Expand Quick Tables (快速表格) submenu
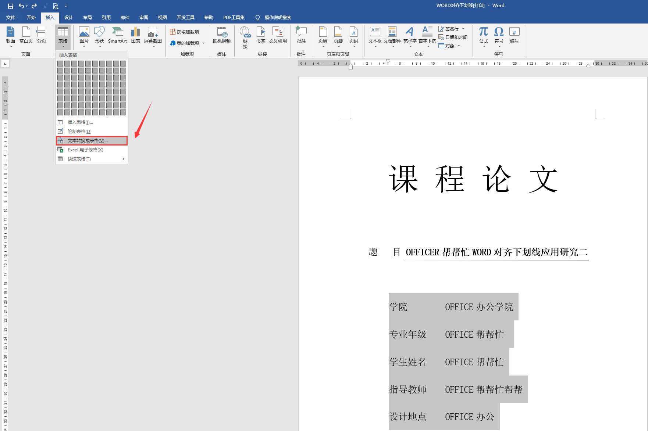The height and width of the screenshot is (431, 648). (92, 159)
